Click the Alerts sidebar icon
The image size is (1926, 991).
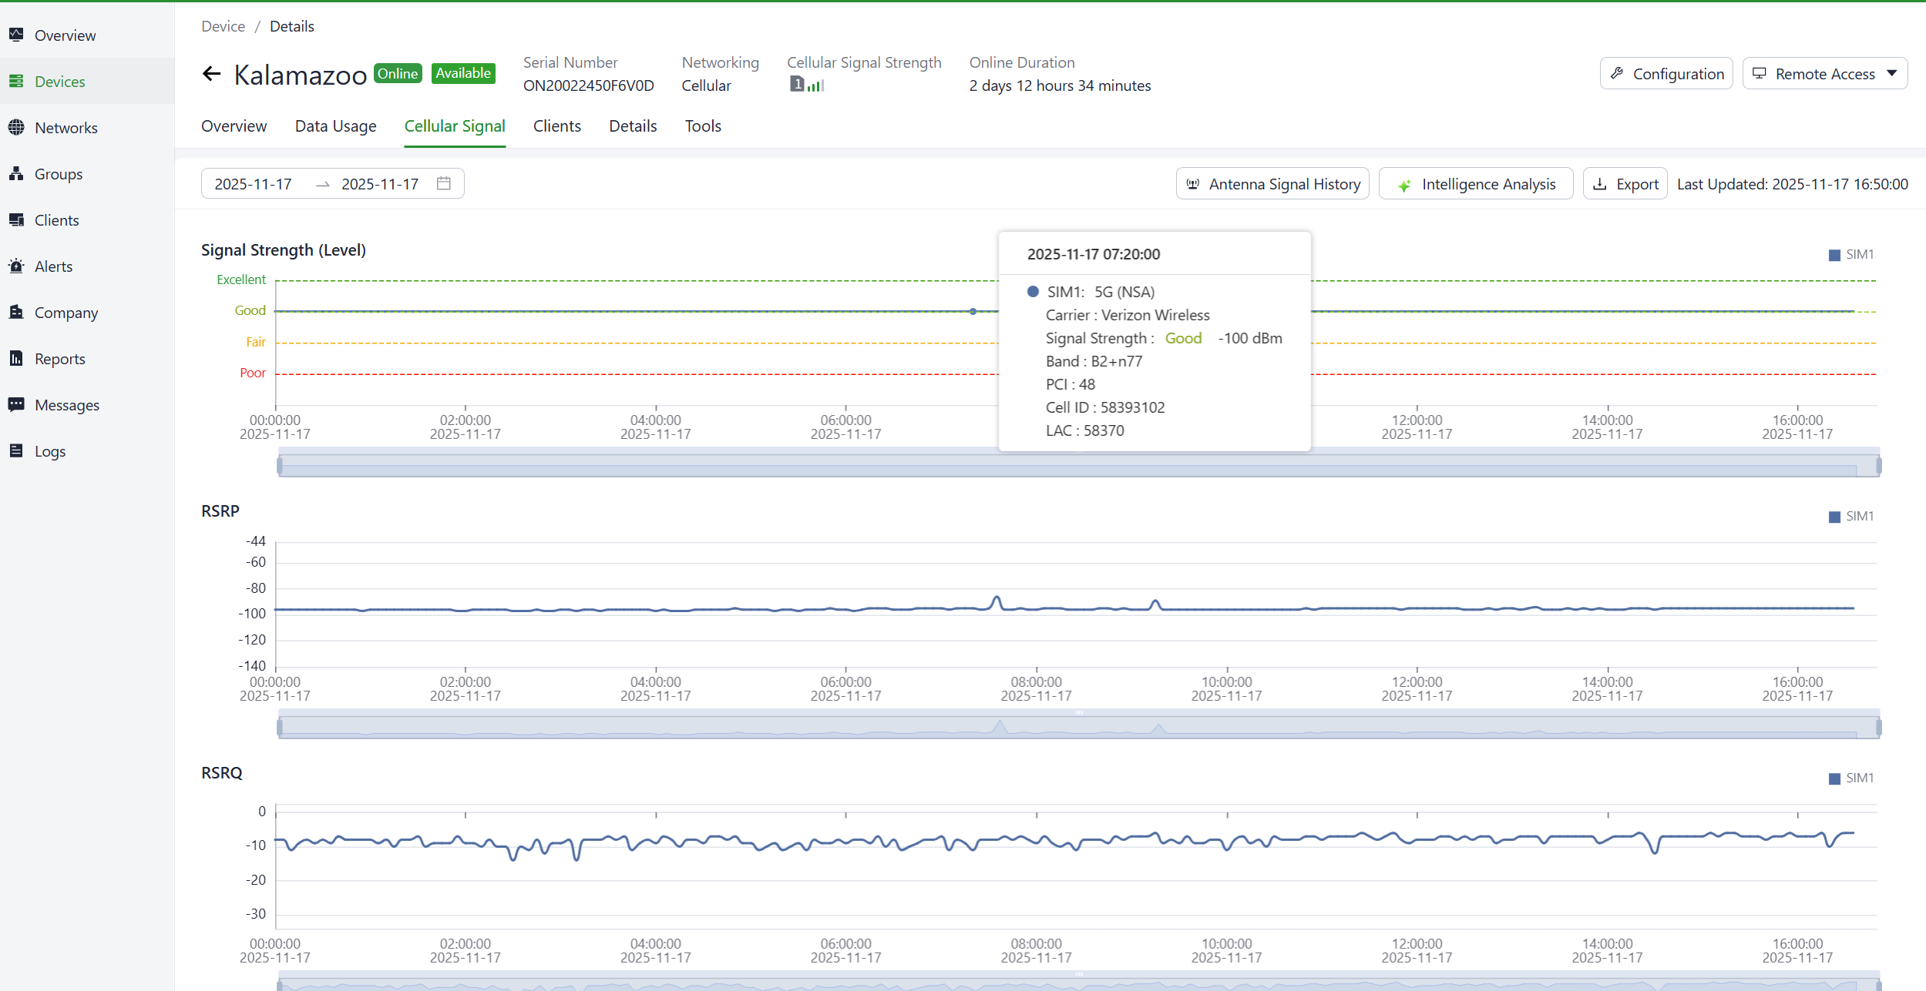coord(16,266)
